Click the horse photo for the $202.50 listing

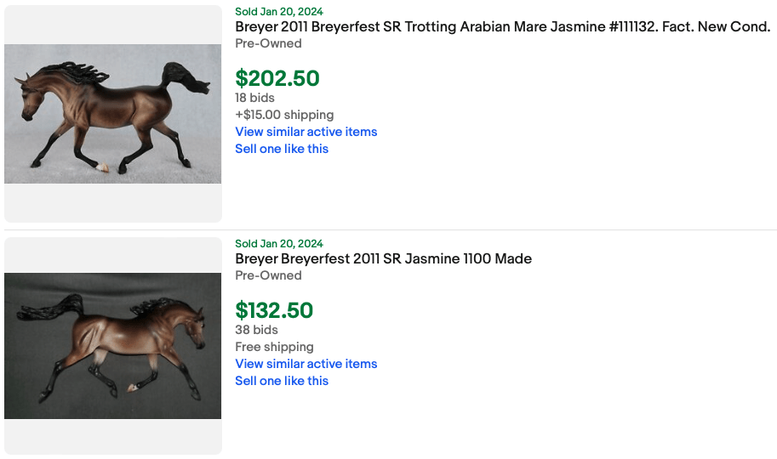coord(112,114)
